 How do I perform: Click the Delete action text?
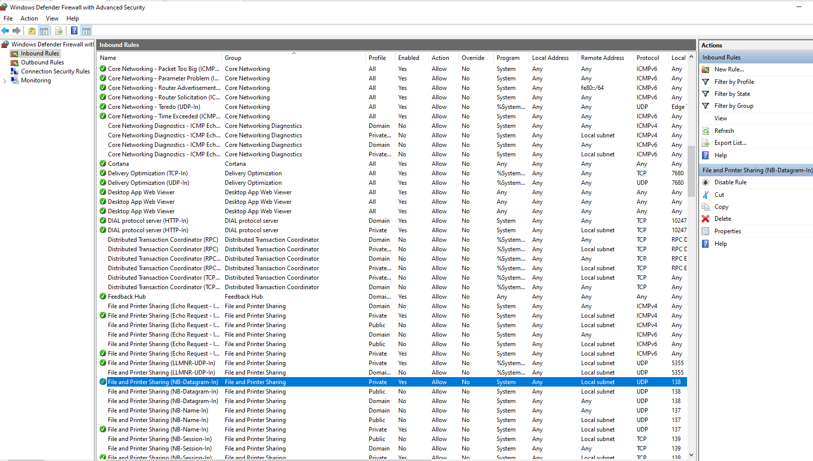point(723,219)
